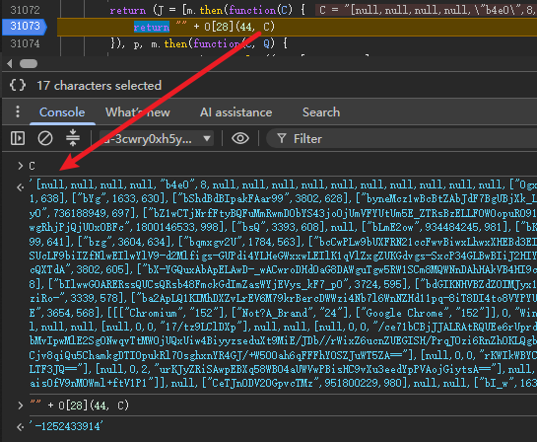Switch to the Console tab

[x=62, y=112]
